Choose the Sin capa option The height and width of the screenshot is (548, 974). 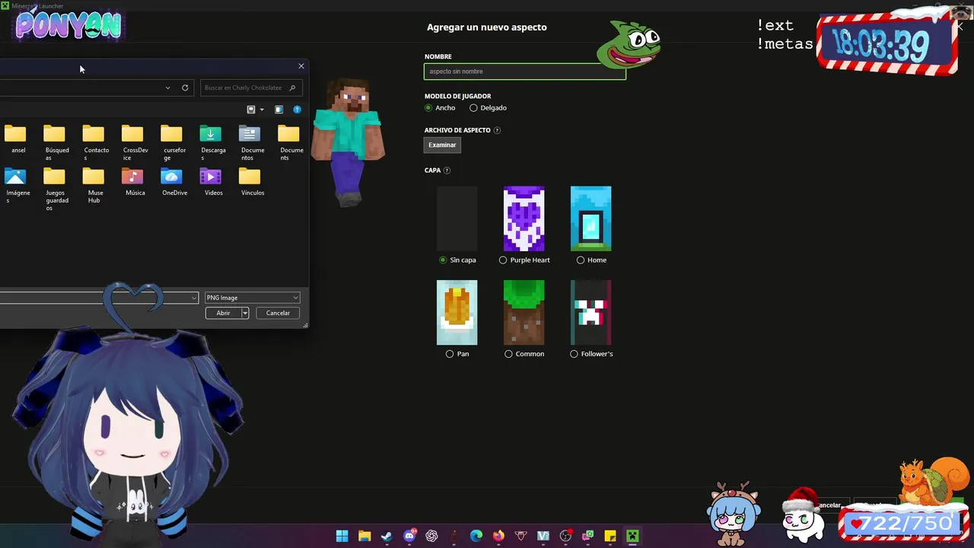click(x=443, y=260)
